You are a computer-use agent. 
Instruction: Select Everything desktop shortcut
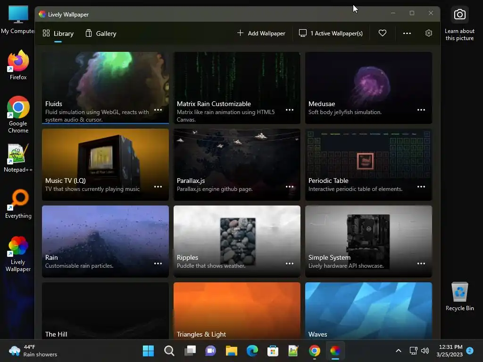click(18, 204)
